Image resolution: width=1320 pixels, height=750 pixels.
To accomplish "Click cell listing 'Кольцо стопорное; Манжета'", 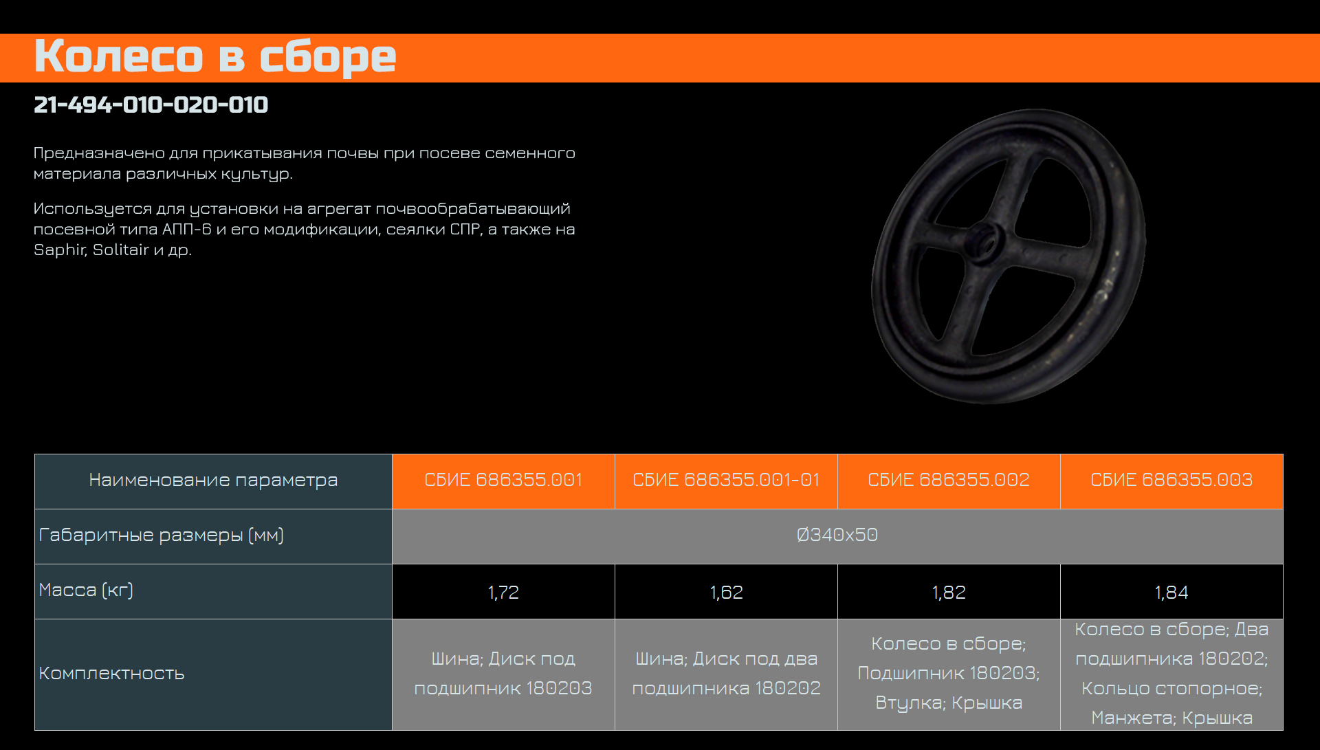I will [x=1171, y=673].
